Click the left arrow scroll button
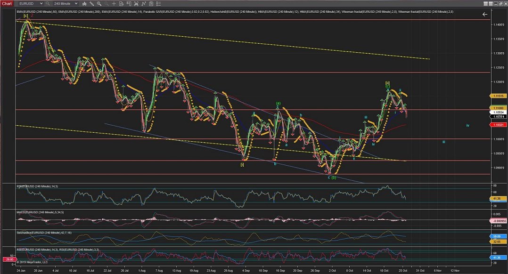508x274 pixels. tap(484, 15)
